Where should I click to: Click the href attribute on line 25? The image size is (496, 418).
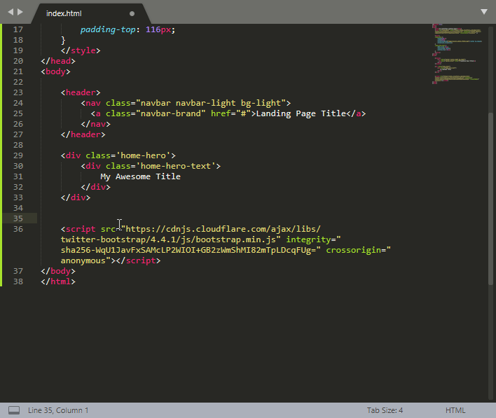(x=221, y=113)
